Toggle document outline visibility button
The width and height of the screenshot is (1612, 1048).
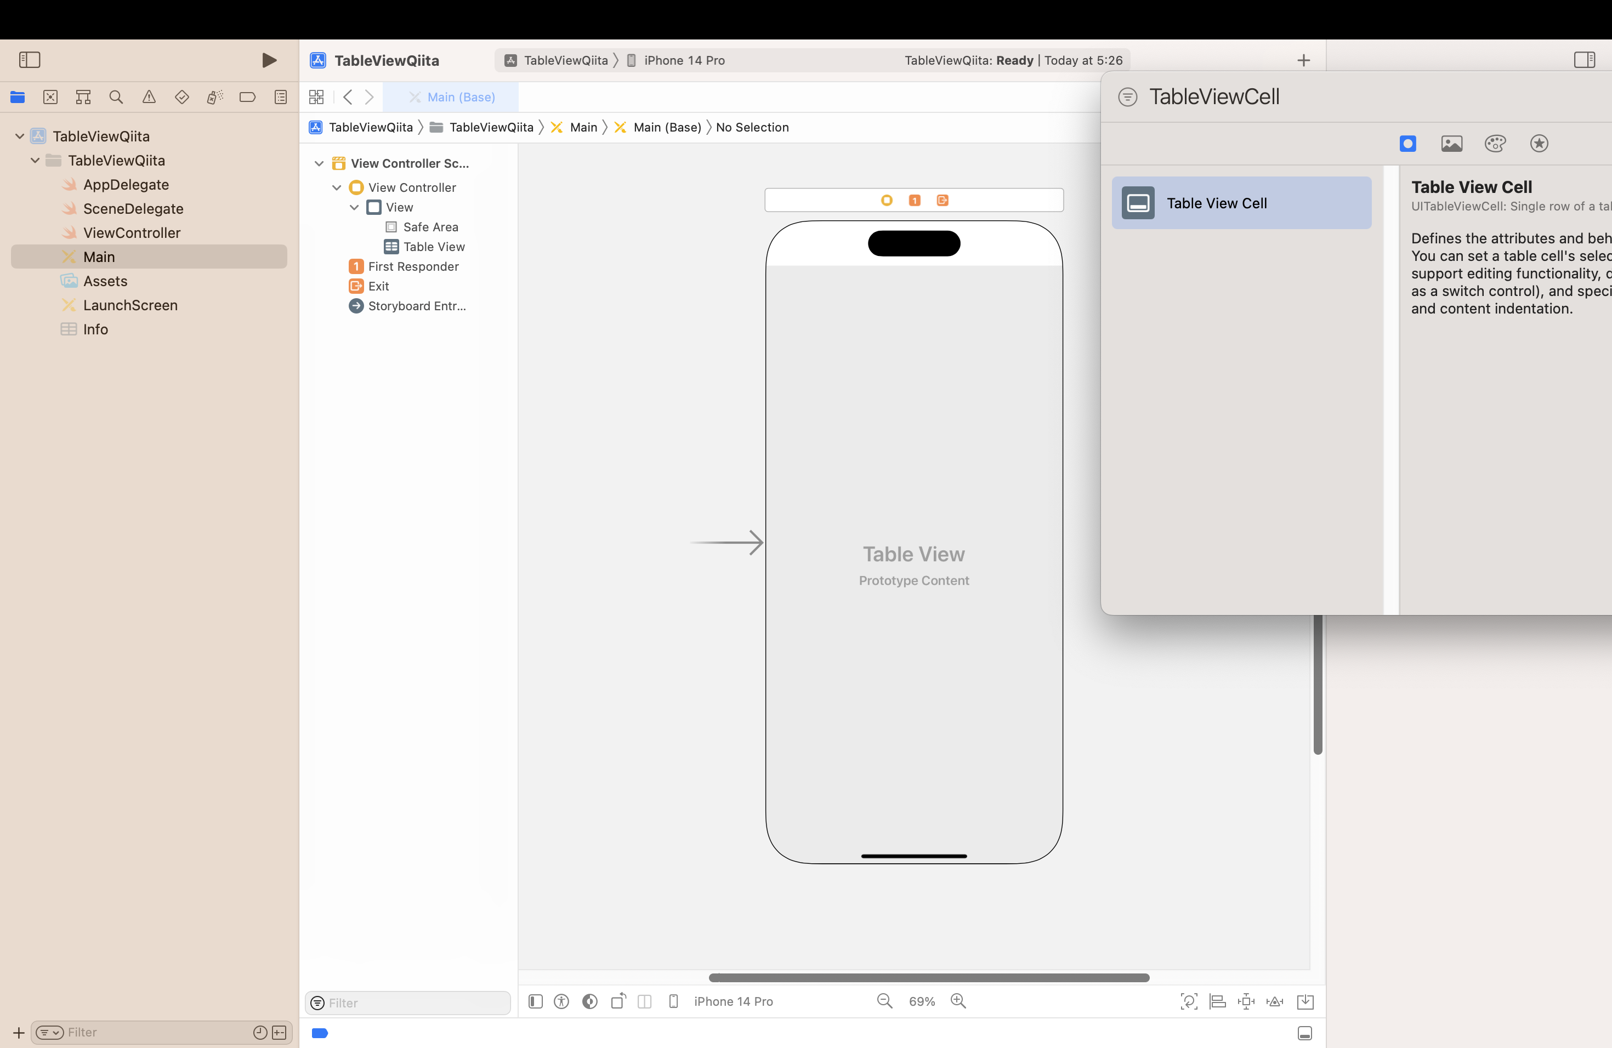point(535,1001)
